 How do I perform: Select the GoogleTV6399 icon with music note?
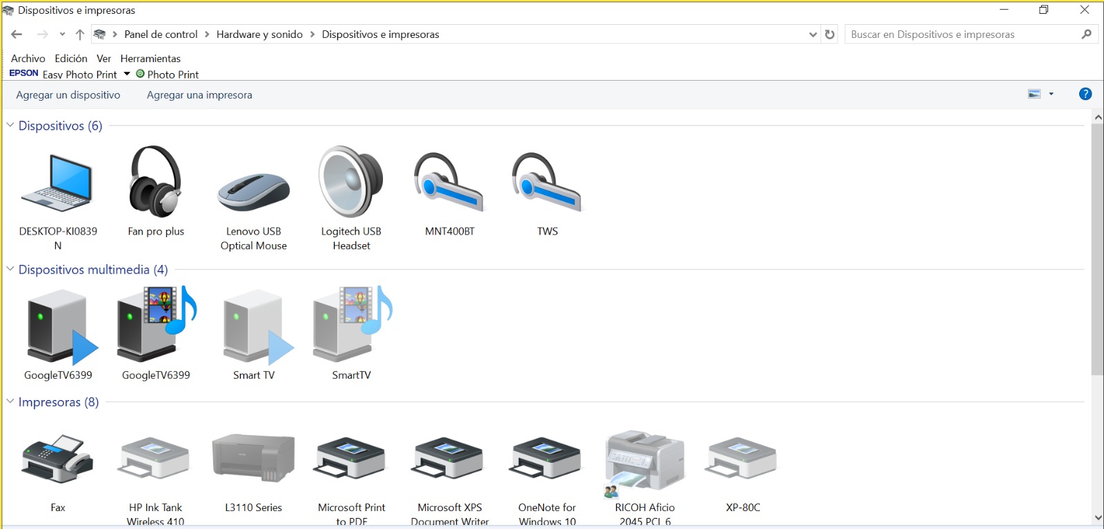pyautogui.click(x=157, y=324)
